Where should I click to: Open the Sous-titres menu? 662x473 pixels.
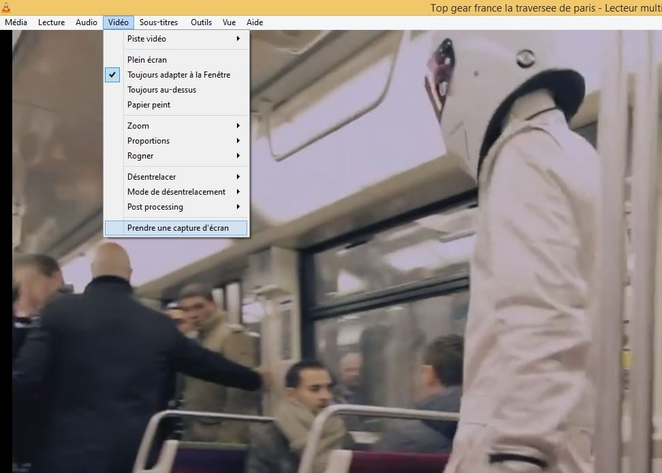159,22
